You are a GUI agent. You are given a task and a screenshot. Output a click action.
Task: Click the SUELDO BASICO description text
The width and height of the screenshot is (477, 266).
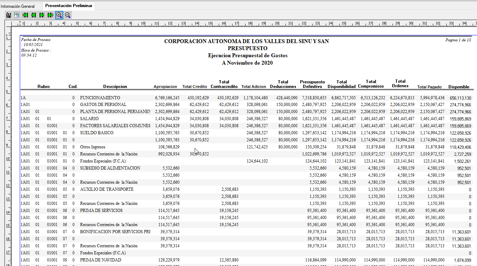(x=96, y=133)
